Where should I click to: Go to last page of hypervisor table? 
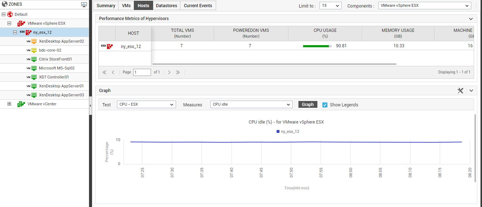point(178,72)
